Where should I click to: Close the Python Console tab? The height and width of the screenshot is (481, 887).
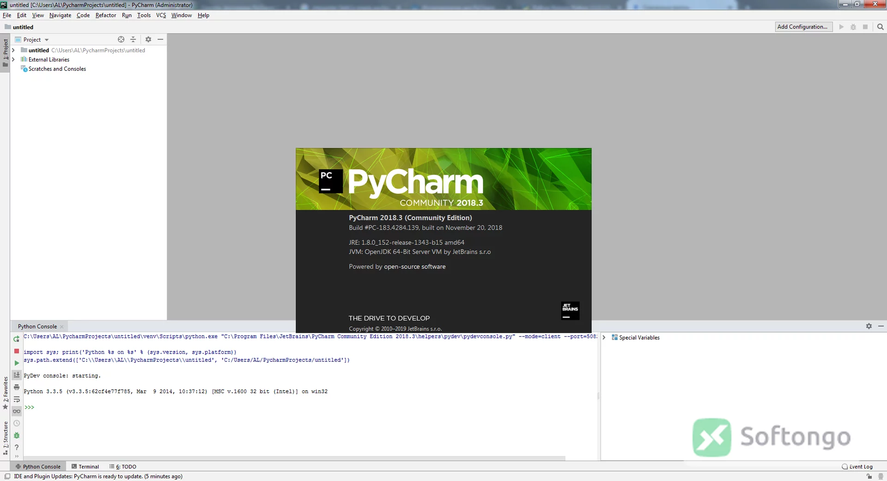(x=62, y=327)
